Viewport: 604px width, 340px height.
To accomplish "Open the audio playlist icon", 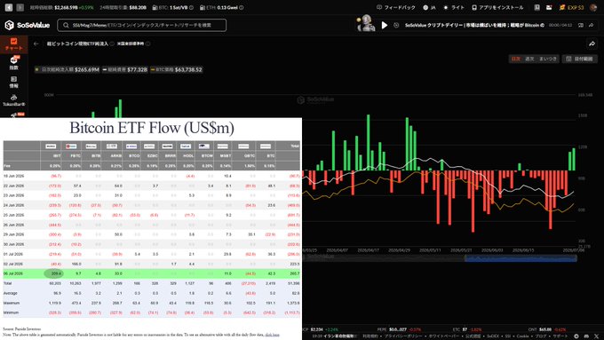I will pyautogui.click(x=581, y=25).
